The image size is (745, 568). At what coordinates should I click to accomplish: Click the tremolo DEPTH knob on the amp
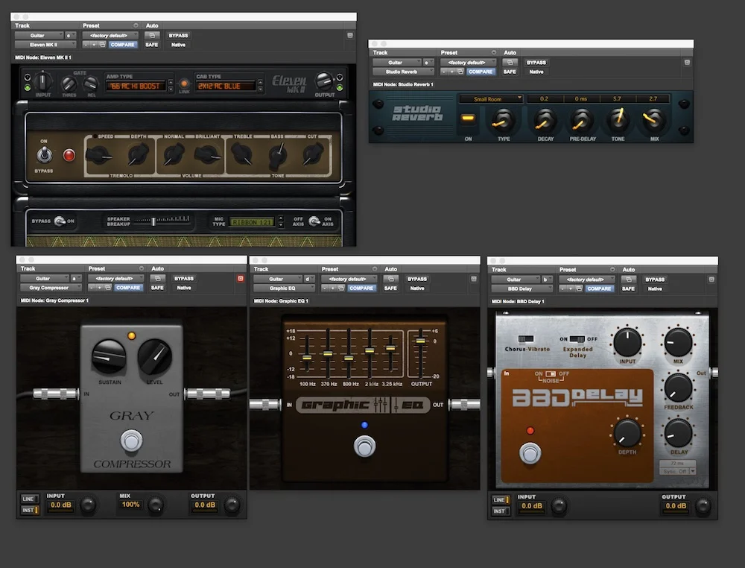(x=138, y=155)
